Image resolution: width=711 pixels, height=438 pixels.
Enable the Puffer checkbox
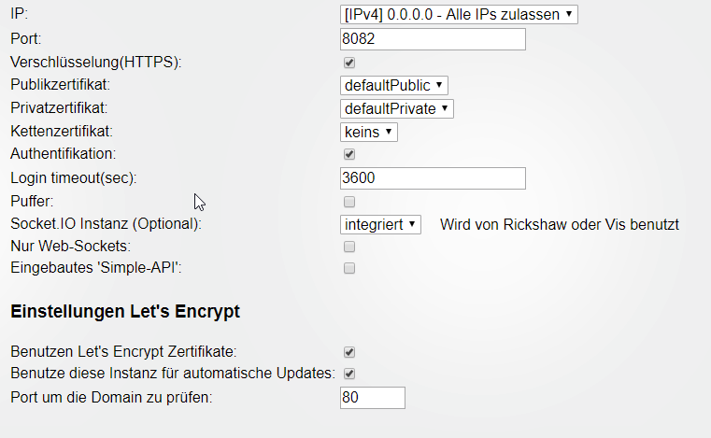(349, 202)
